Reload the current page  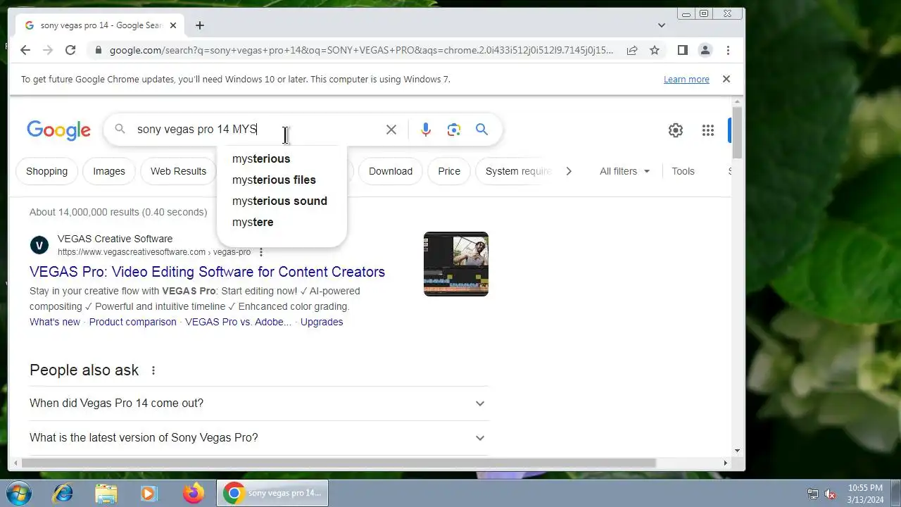70,50
